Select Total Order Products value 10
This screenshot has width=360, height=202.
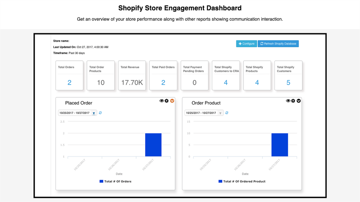101,82
